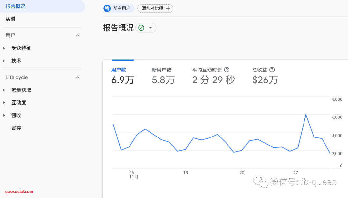Viewport: 348px width, 198px height.
Task: Open the 实时 report from the sidebar
Action: click(x=11, y=19)
